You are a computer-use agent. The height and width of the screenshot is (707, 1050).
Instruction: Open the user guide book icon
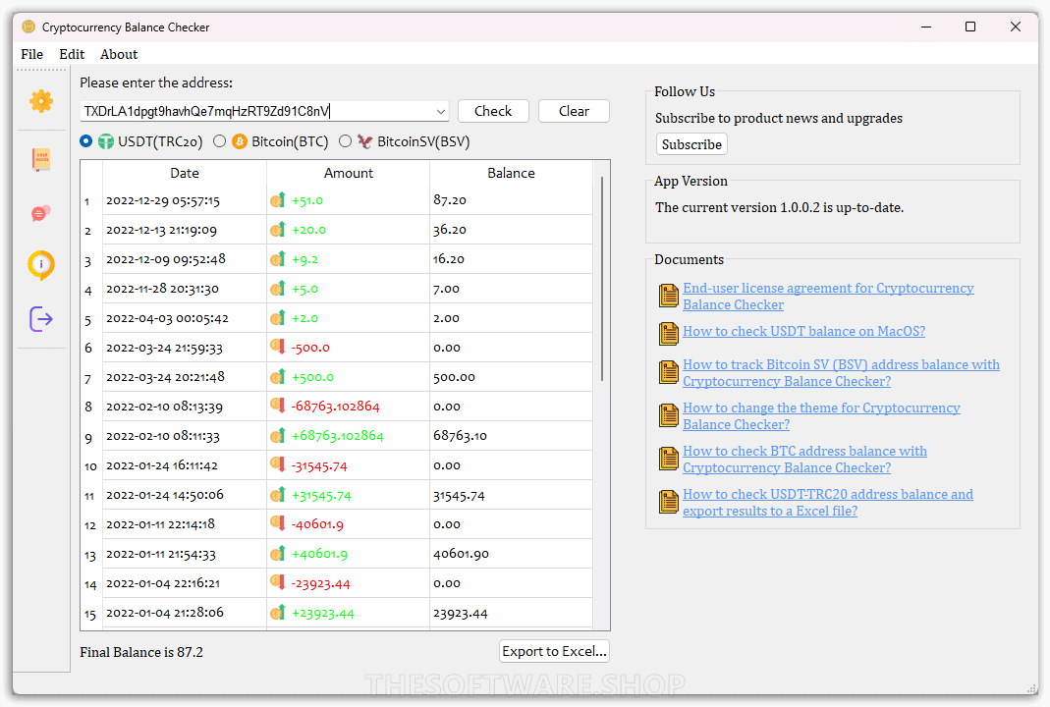41,159
